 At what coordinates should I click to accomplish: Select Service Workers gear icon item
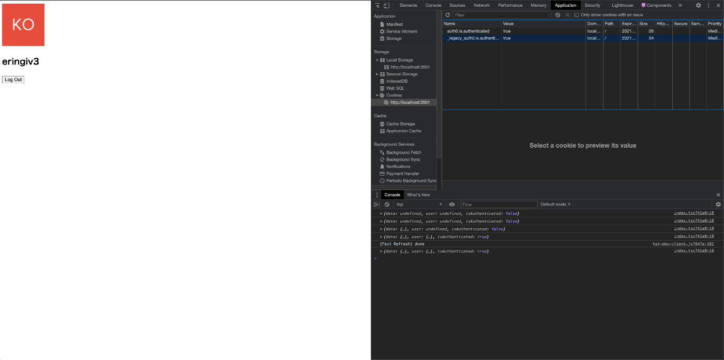(x=382, y=32)
